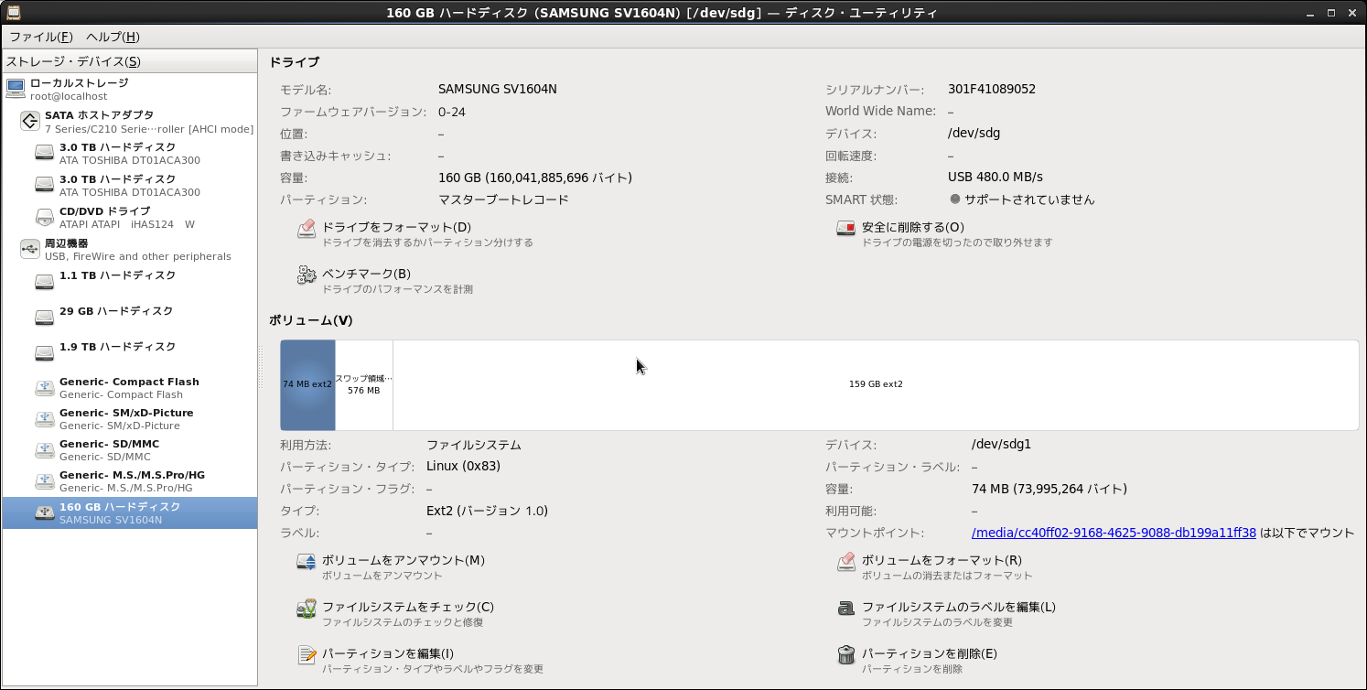Click 160 GB SAMSUNG SV1604N drive icon
1367x690 pixels.
click(45, 512)
